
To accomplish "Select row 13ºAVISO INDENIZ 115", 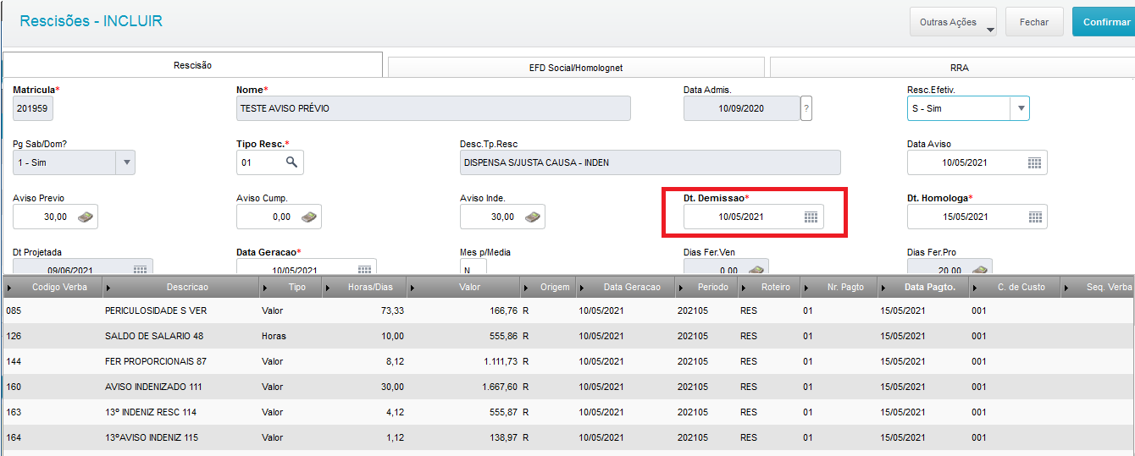I will (567, 437).
